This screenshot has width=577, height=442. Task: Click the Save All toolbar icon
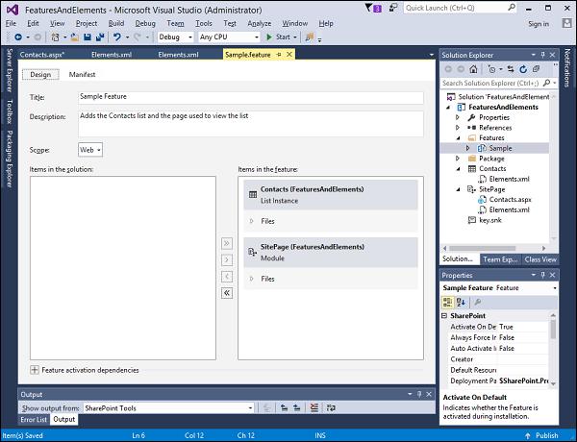(x=100, y=37)
